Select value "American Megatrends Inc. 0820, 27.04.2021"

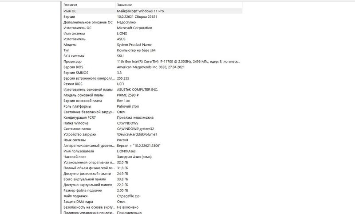pyautogui.click(x=151, y=67)
